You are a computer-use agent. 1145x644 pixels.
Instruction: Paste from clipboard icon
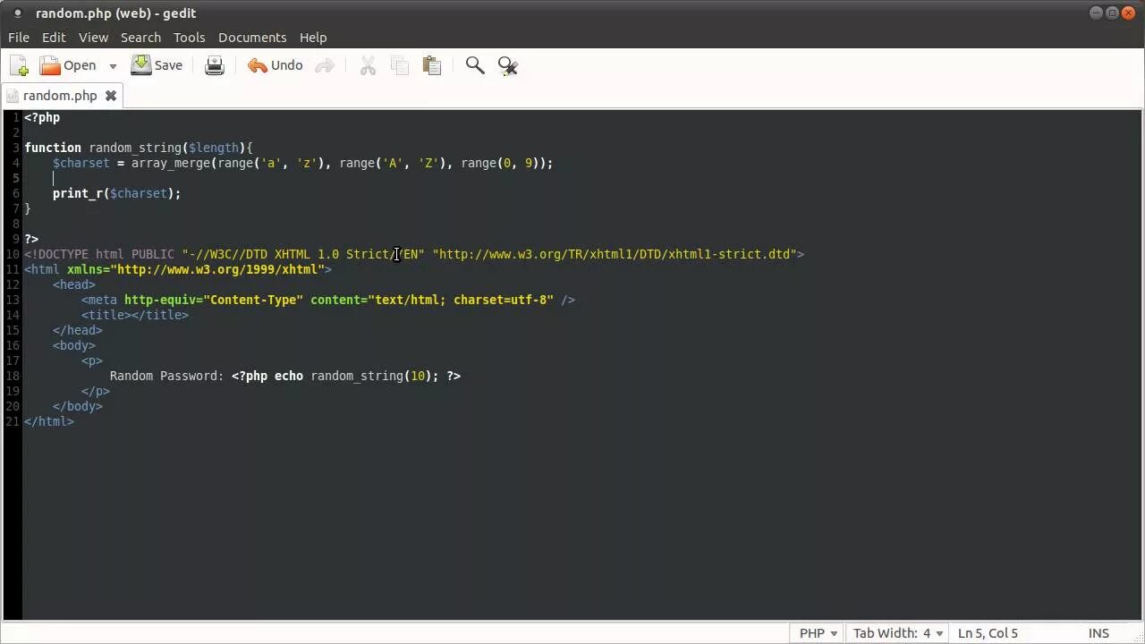click(432, 65)
